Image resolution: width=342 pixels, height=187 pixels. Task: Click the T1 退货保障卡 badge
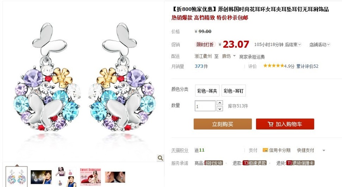tap(300, 163)
